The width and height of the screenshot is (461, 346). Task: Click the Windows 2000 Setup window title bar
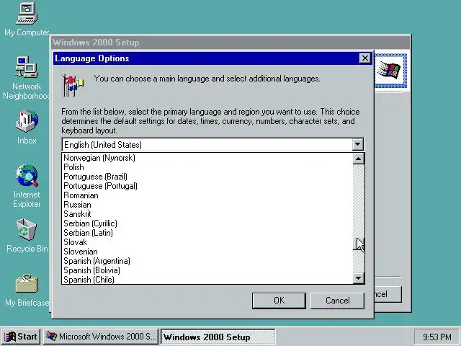(230, 43)
